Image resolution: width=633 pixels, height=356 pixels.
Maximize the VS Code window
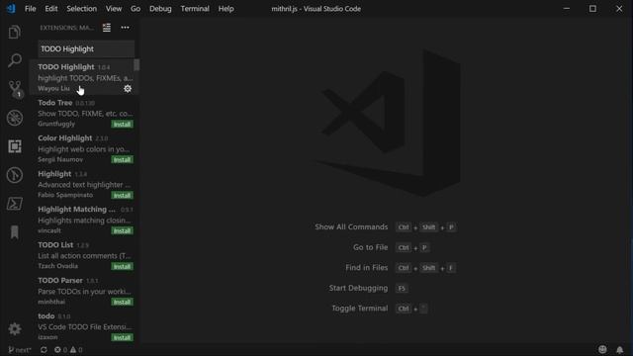tap(592, 9)
